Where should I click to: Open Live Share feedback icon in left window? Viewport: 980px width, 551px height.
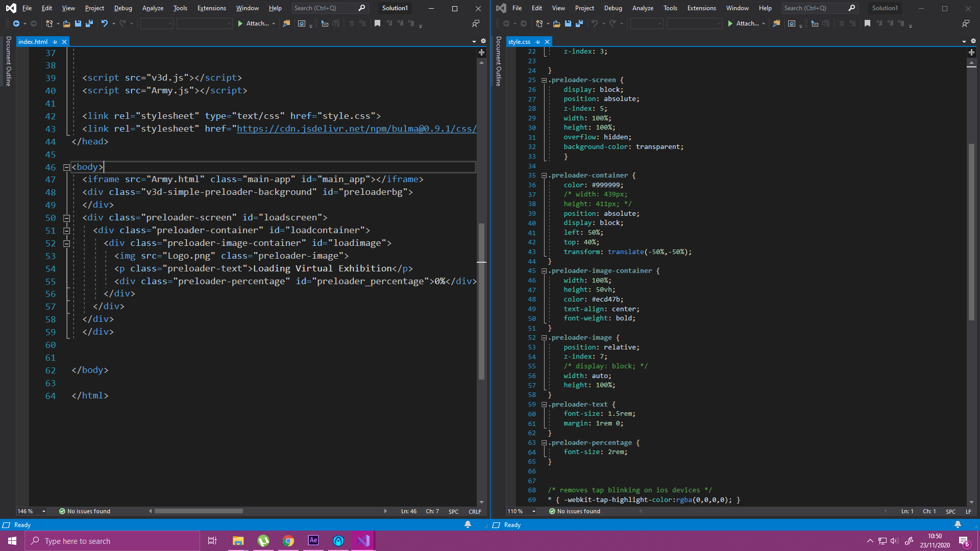click(476, 23)
